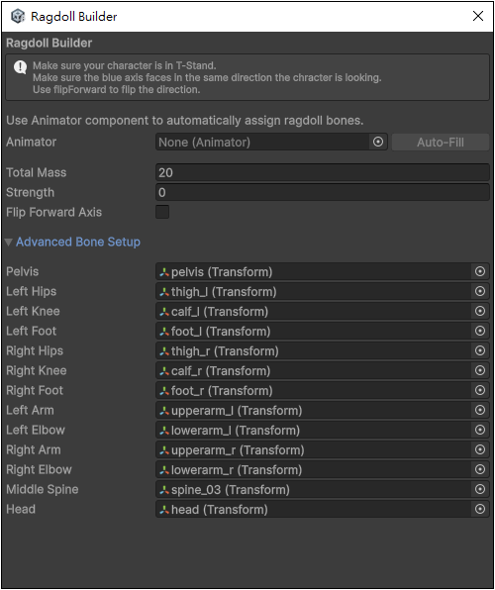Image resolution: width=495 pixels, height=590 pixels.
Task: Close the Ragdoll Builder window
Action: (478, 16)
